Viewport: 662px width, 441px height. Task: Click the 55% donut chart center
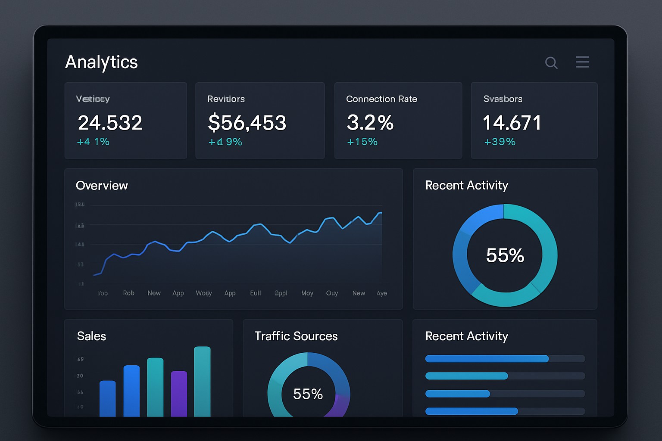(505, 255)
